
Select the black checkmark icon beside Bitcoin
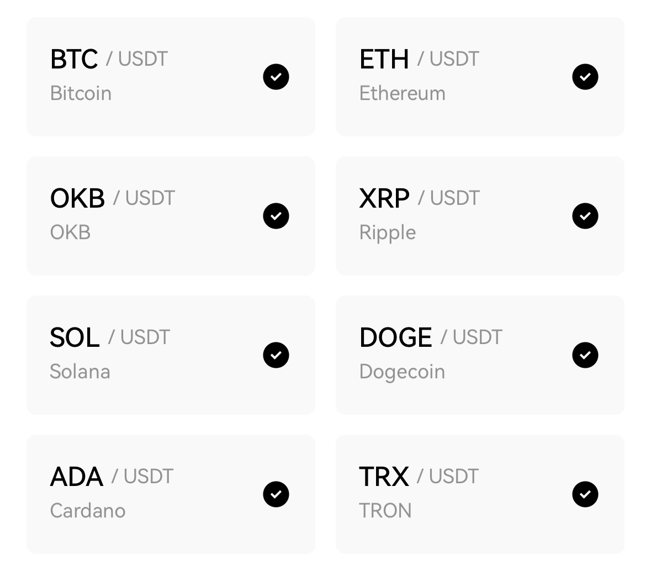tap(276, 77)
